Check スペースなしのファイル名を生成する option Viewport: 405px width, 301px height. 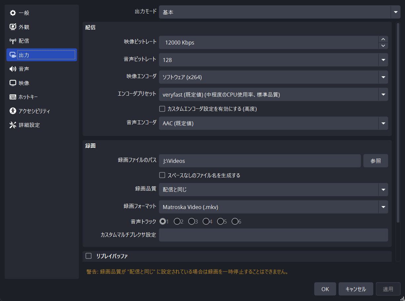[162, 175]
